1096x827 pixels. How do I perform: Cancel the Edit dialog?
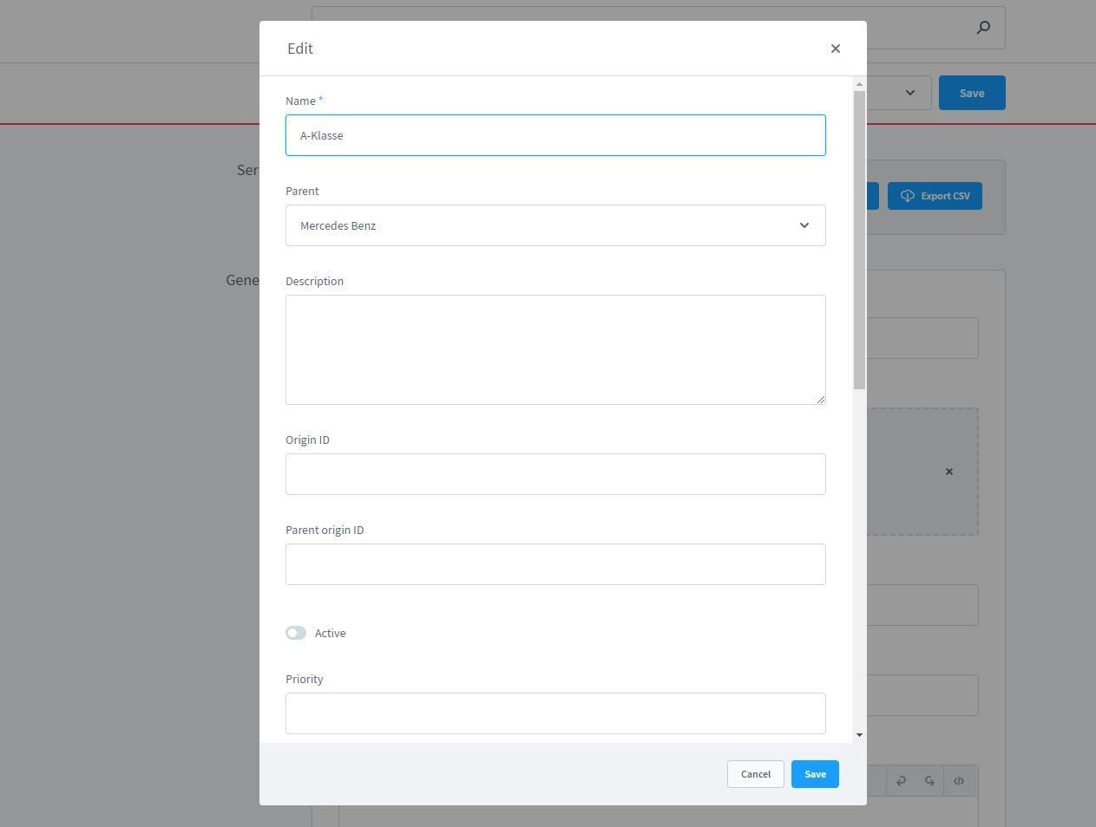756,774
